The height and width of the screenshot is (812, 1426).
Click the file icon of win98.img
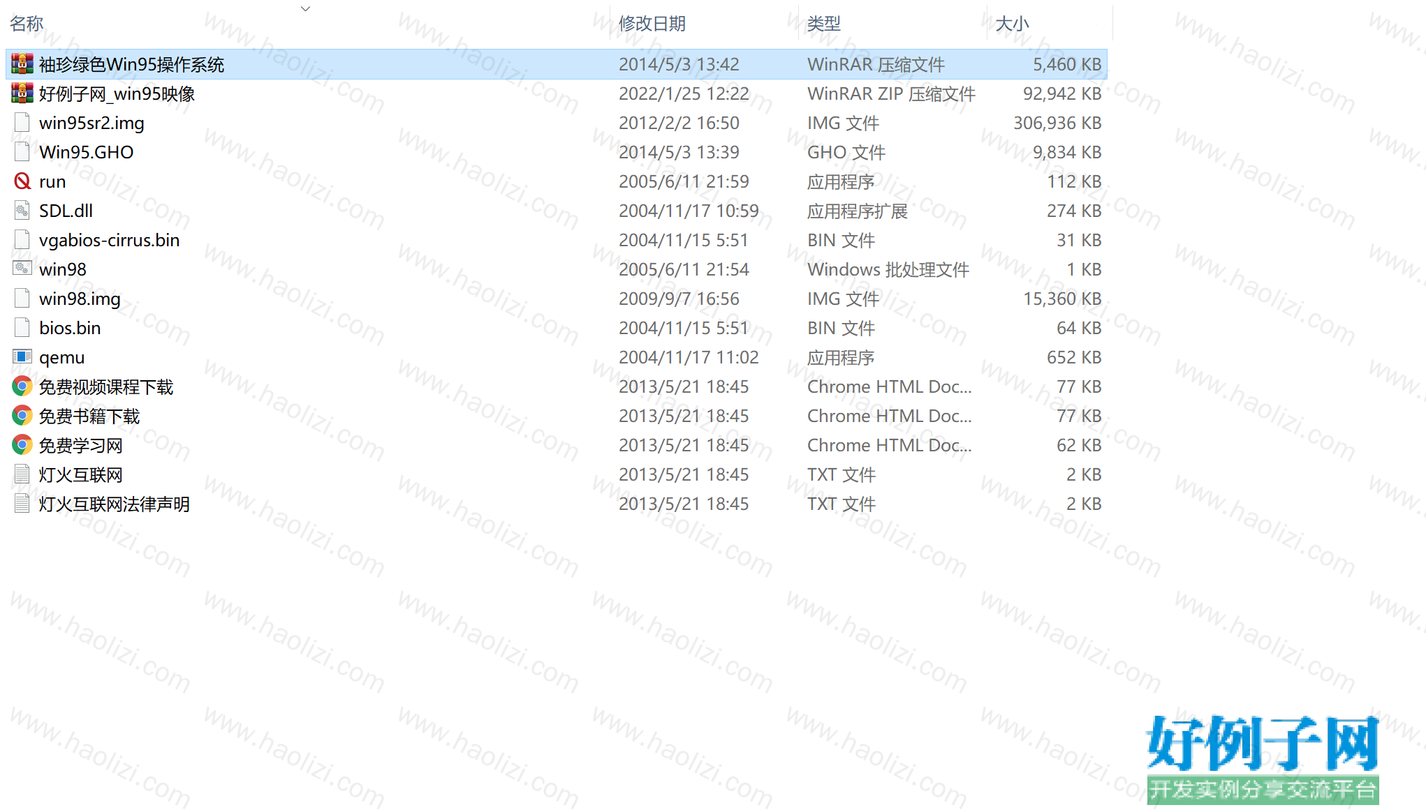click(22, 299)
